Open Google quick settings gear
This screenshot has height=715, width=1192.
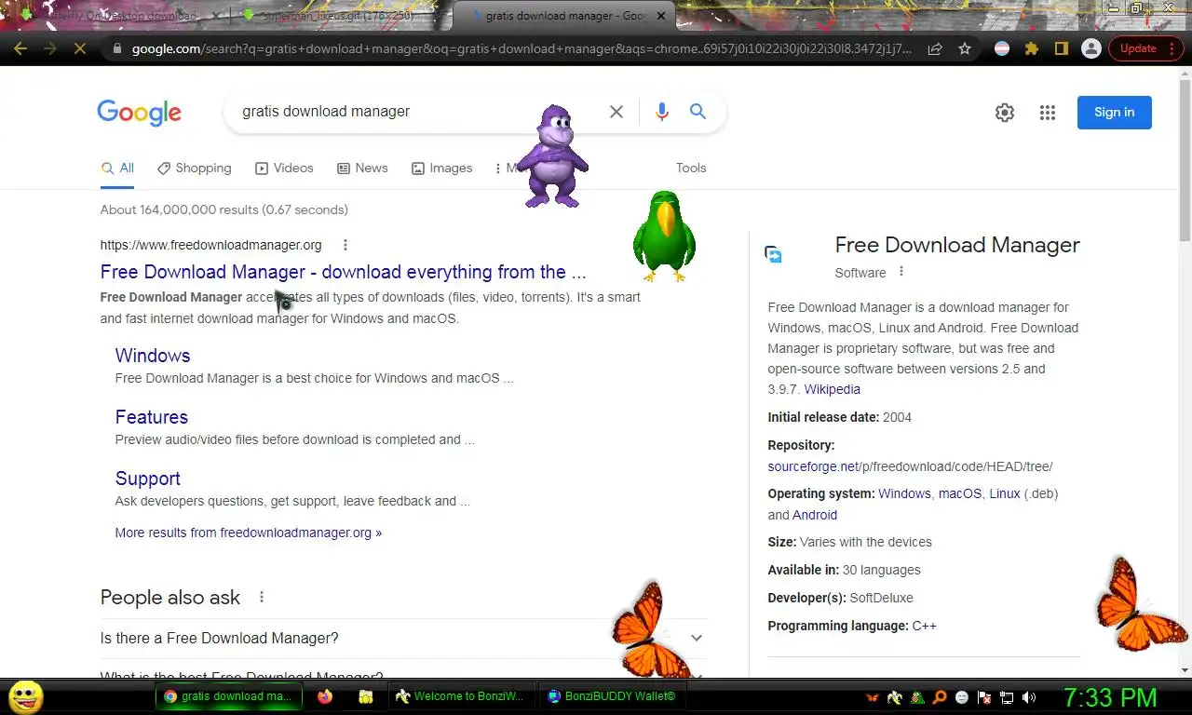click(1005, 113)
